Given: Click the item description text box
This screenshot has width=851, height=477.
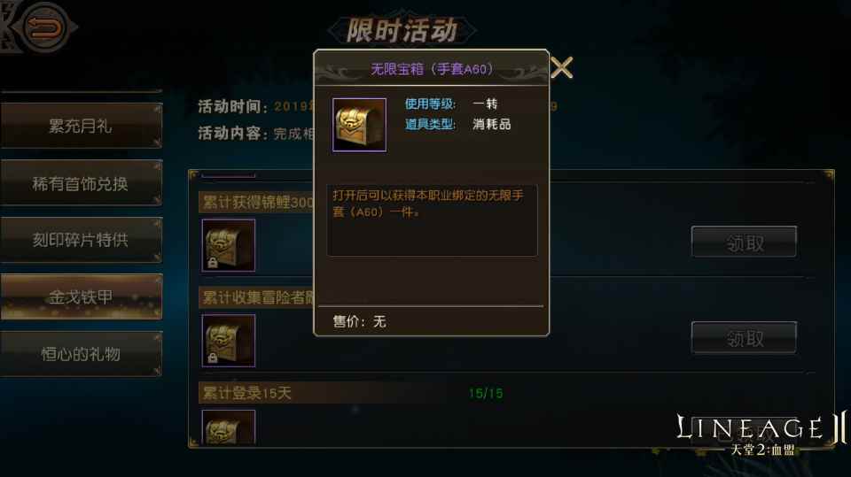Looking at the screenshot, I should coord(432,220).
